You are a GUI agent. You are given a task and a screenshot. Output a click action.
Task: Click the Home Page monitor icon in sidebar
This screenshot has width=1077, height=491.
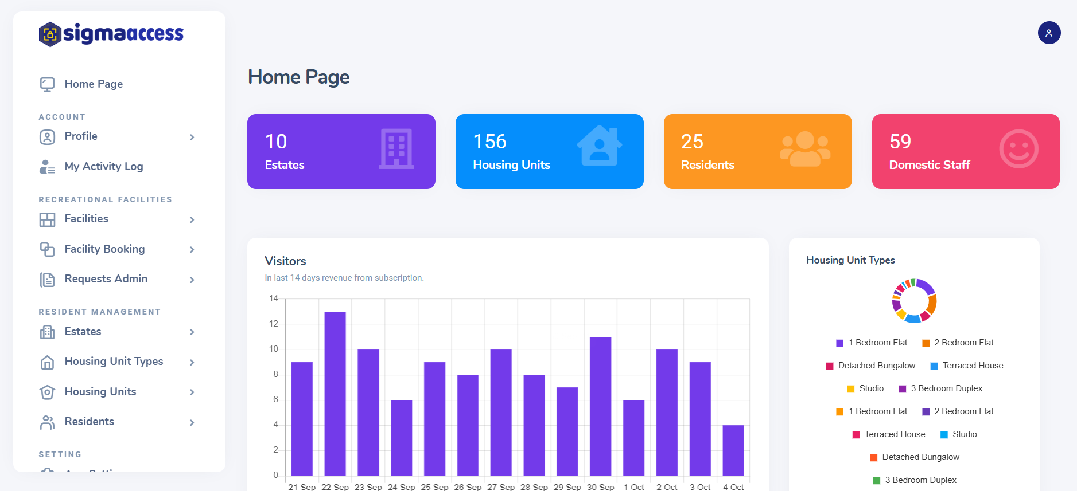[x=47, y=84]
